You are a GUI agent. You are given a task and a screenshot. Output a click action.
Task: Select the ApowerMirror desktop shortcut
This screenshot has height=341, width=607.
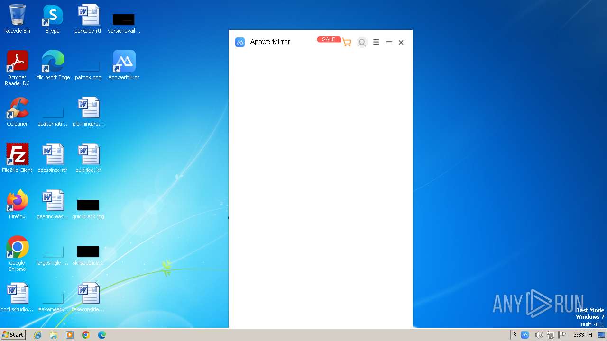point(124,65)
